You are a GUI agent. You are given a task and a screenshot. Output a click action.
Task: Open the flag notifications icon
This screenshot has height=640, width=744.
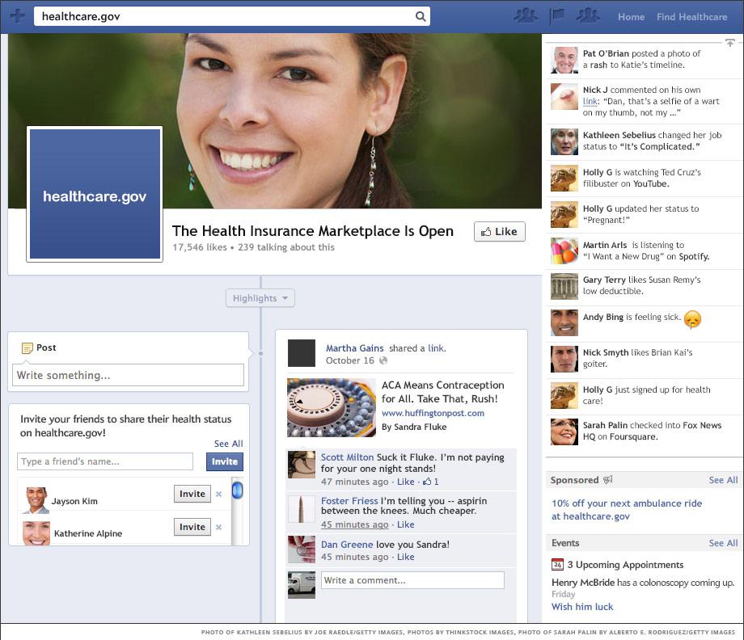click(556, 17)
